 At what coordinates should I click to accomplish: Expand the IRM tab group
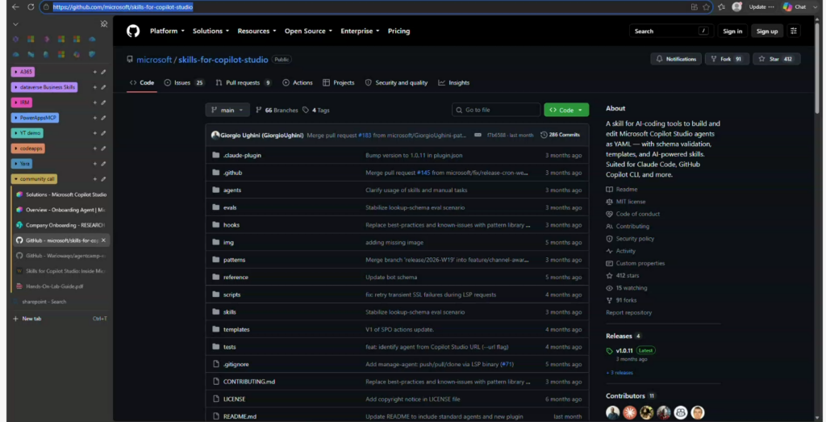(x=22, y=102)
